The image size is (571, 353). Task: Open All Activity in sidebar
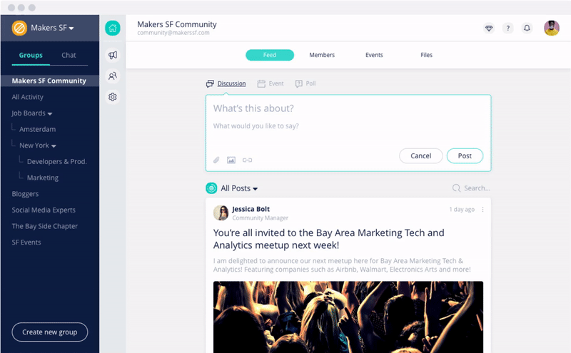(28, 97)
